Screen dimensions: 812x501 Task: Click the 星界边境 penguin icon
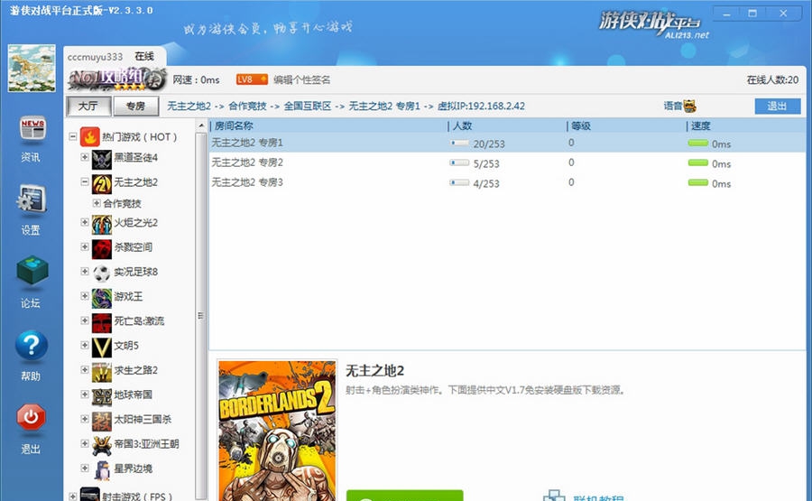click(102, 470)
